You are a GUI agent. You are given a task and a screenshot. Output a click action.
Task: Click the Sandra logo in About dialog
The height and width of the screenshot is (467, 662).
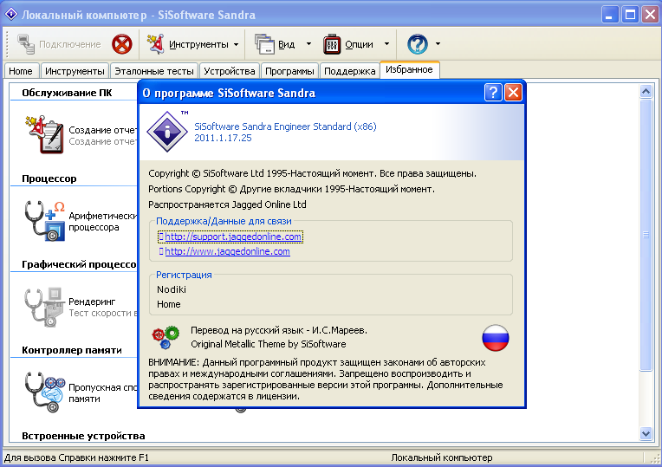coord(167,132)
